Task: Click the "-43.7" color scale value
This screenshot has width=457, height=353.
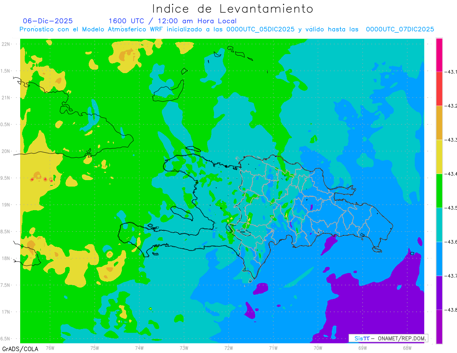Action: (x=451, y=276)
